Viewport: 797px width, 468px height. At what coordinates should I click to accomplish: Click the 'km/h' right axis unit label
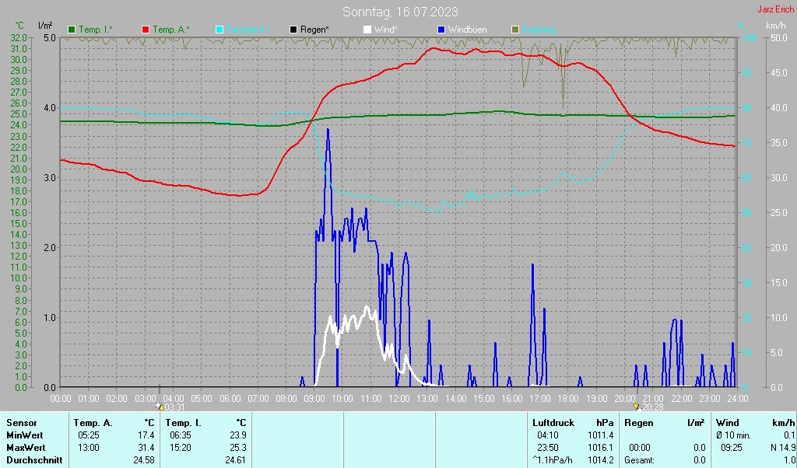[x=776, y=26]
